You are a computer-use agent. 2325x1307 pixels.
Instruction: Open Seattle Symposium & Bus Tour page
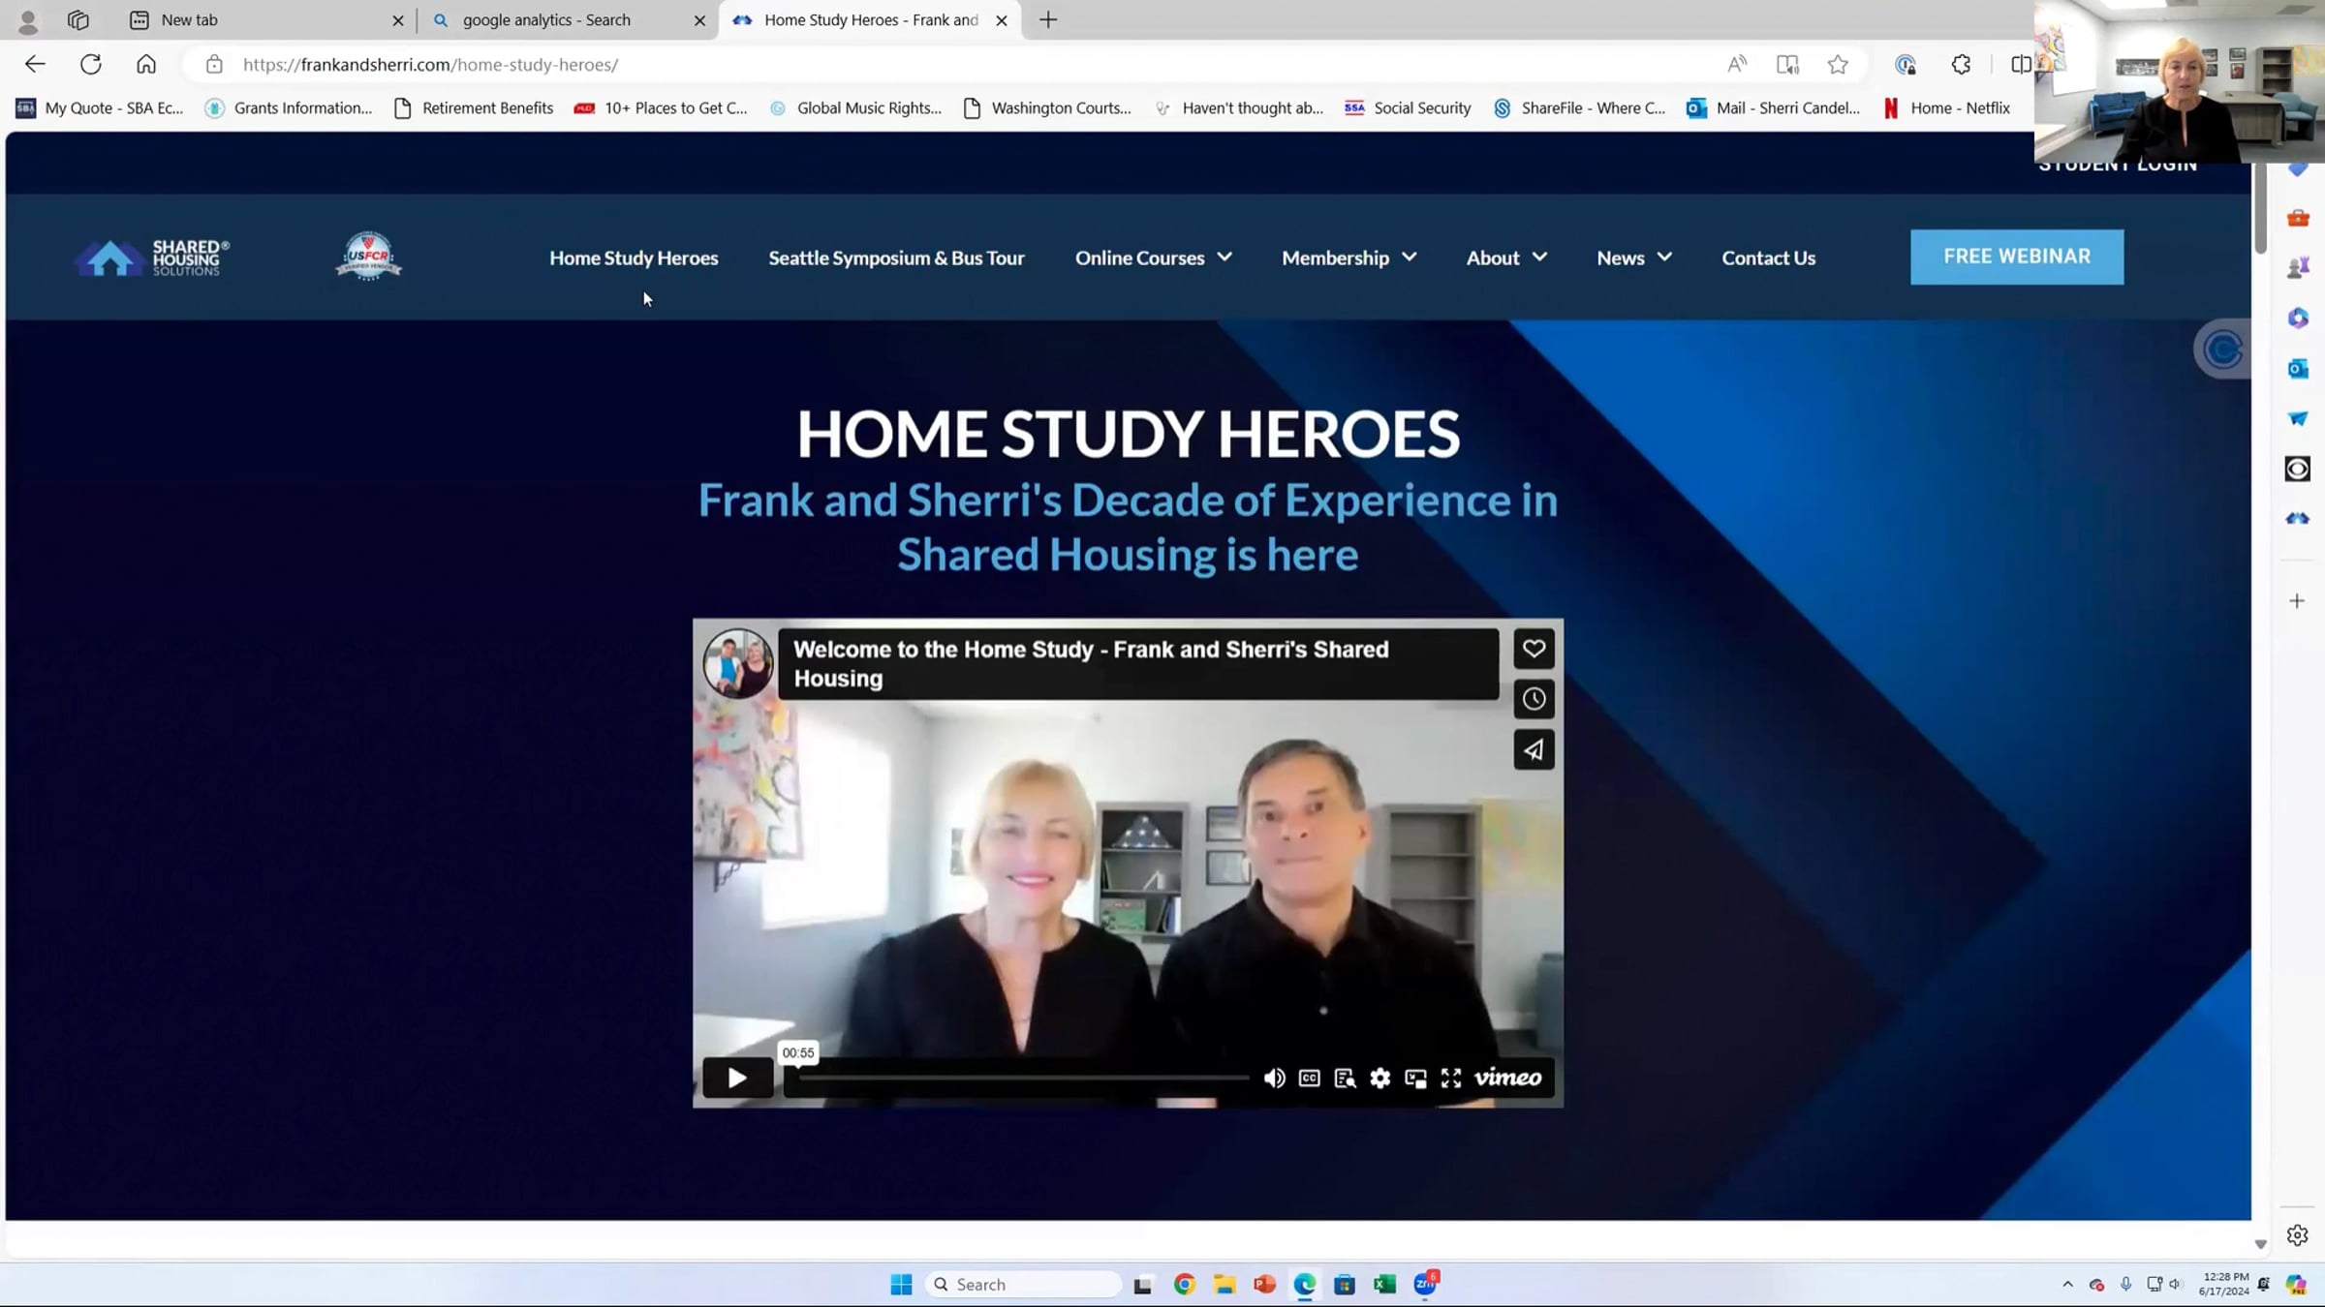896,258
